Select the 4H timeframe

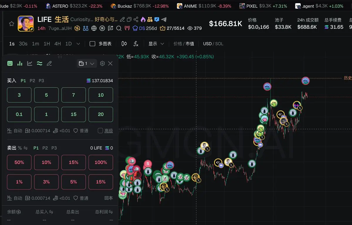click(x=57, y=44)
